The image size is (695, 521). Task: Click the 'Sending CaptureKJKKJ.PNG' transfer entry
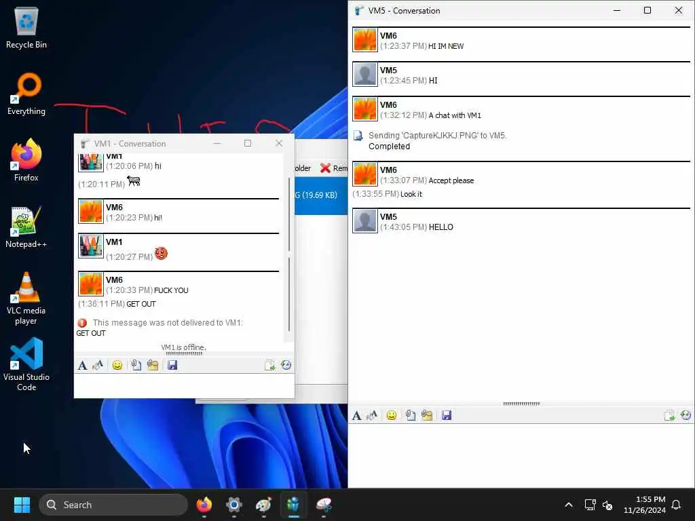437,136
